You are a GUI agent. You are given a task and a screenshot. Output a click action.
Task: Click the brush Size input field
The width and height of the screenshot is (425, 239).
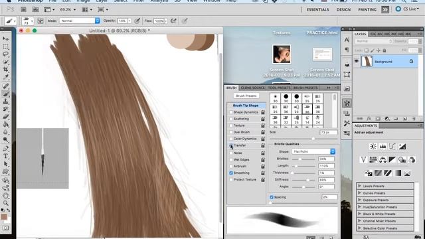[x=329, y=133]
